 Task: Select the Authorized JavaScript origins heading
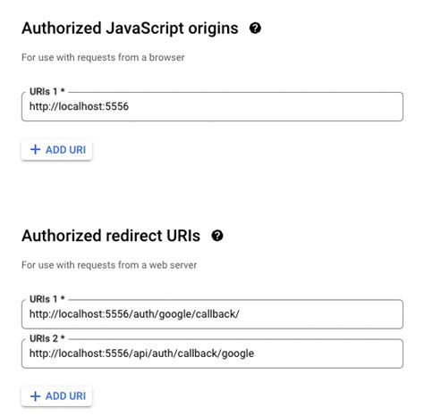[130, 29]
